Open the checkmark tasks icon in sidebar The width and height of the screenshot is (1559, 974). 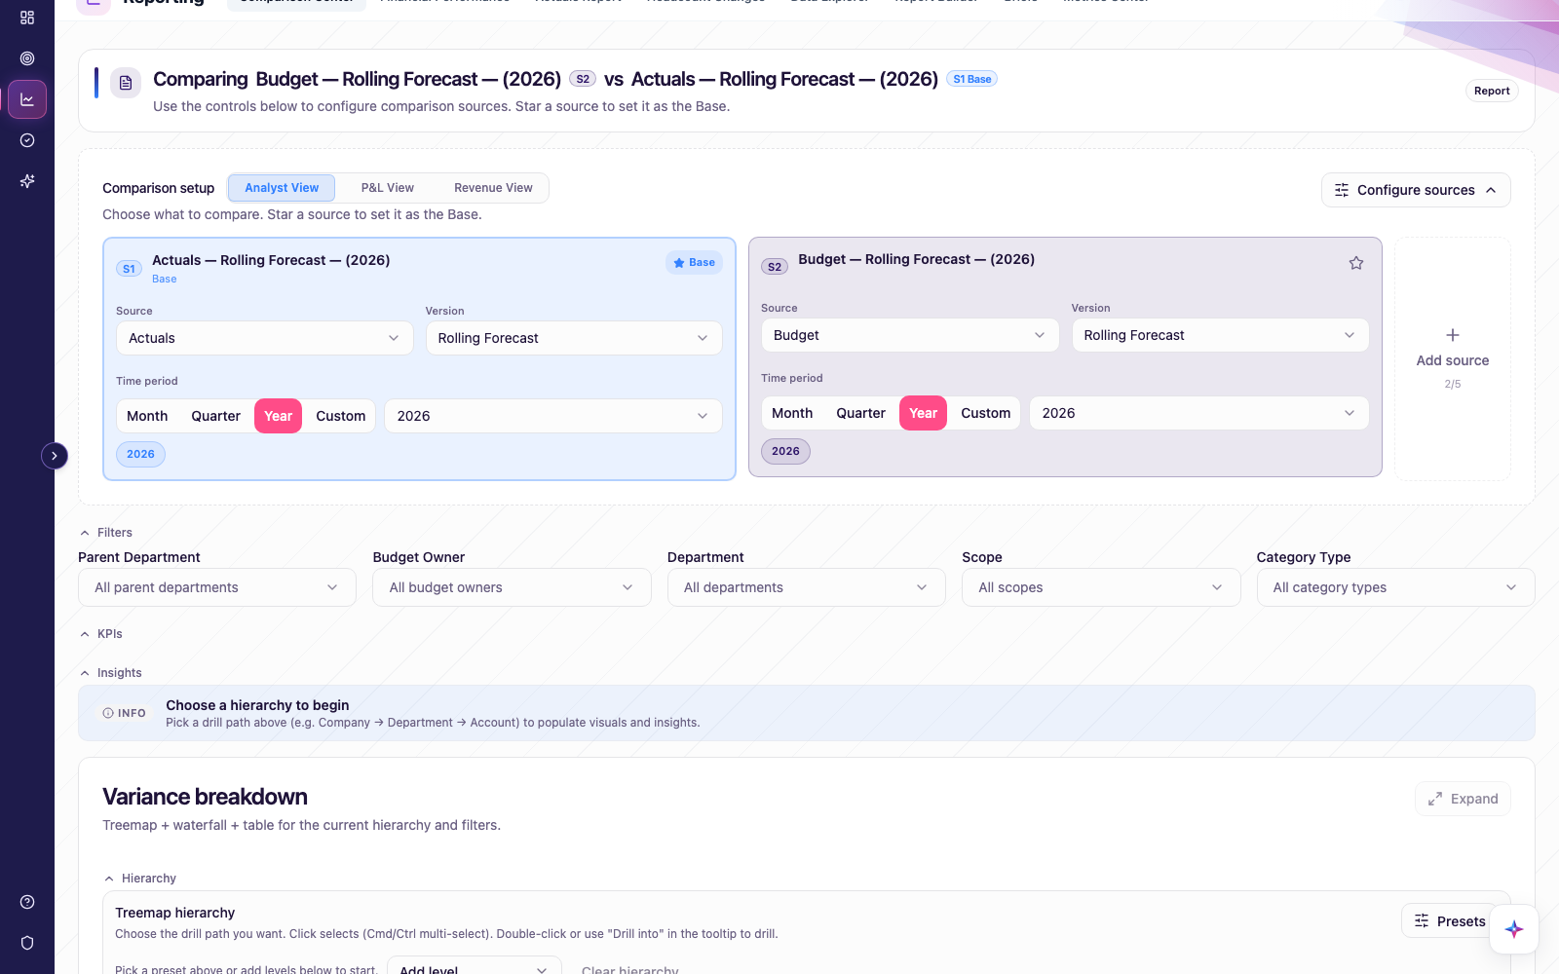[x=27, y=140]
